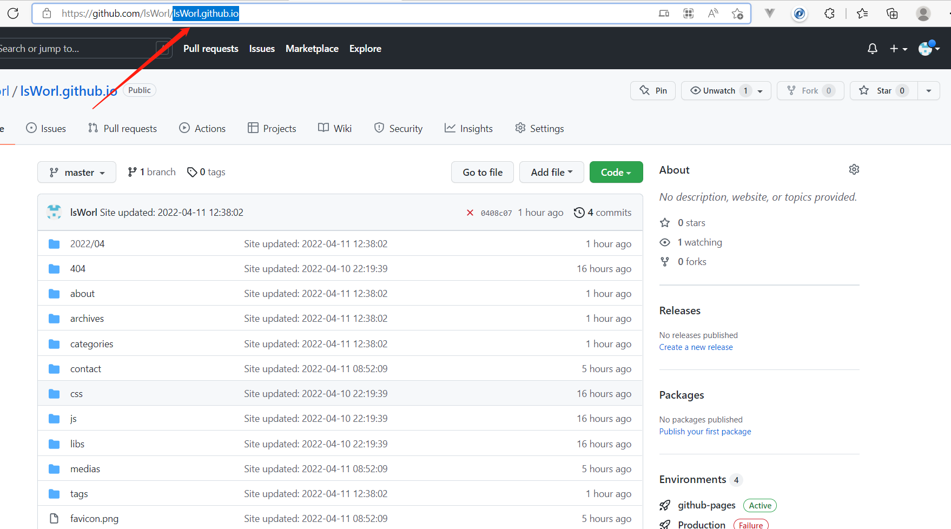
Task: Open commit hash 0408c07
Action: (x=496, y=213)
